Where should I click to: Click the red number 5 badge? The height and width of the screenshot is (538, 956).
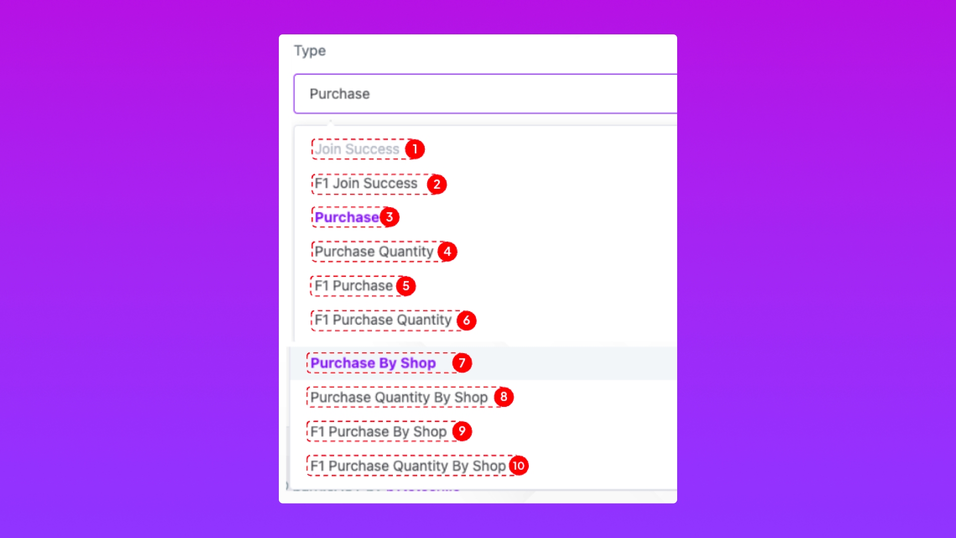click(406, 286)
